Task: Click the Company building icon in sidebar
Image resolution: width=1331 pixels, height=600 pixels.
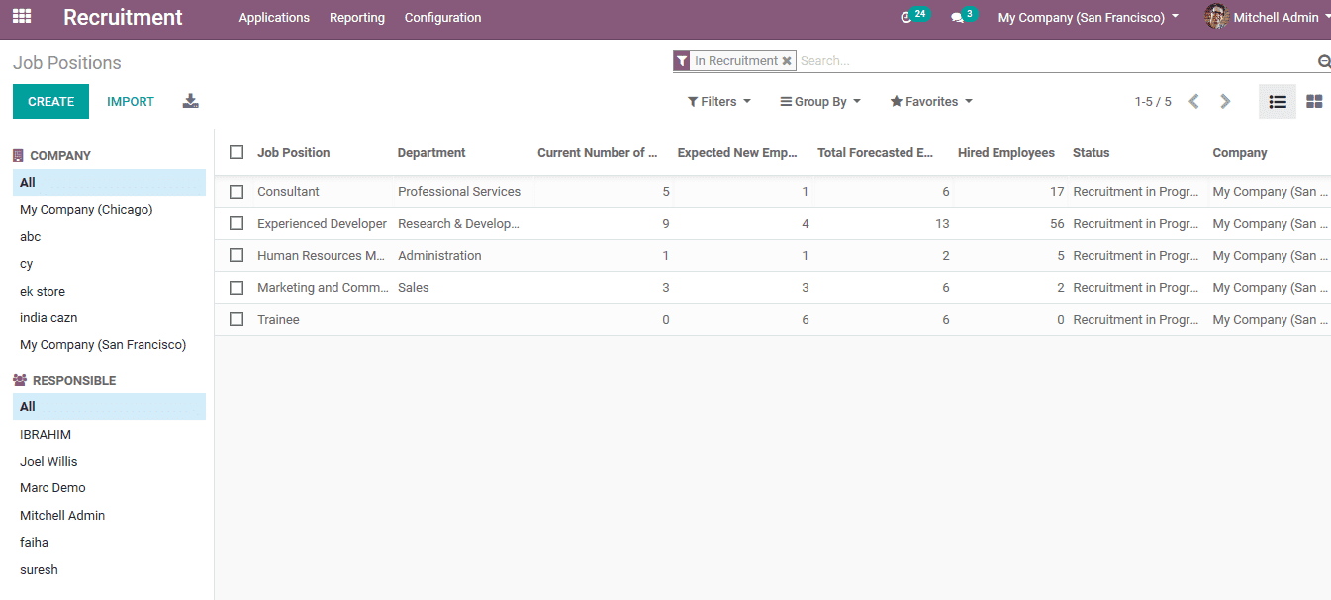Action: pyautogui.click(x=18, y=156)
